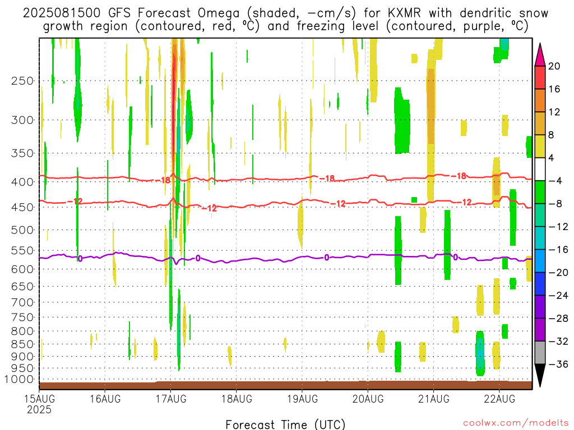Viewport: 574px width, 430px height.
Task: Click the 17AUG time axis label
Action: [x=170, y=399]
